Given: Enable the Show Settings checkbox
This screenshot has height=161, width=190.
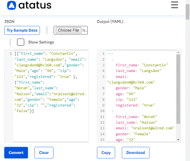Looking at the screenshot, I should click(x=21, y=42).
